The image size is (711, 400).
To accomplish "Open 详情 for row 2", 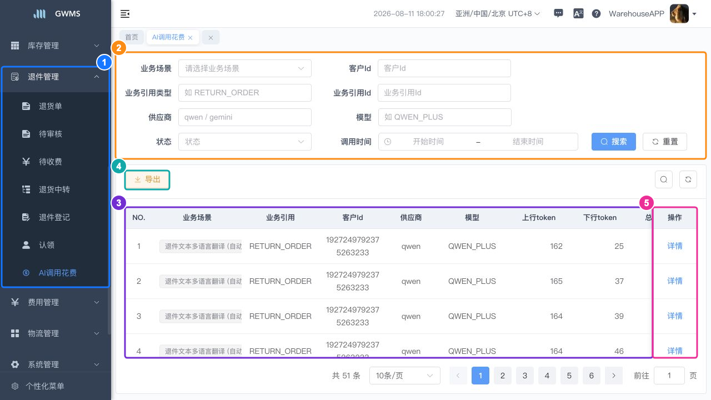I will 675,281.
